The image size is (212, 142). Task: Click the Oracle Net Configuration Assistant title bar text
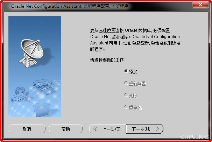tap(70, 6)
